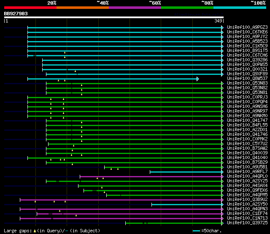Image resolution: width=270 pixels, height=234 pixels.
Task: Select the UniRef100_Q53N83 label text
Action: coord(247,83)
